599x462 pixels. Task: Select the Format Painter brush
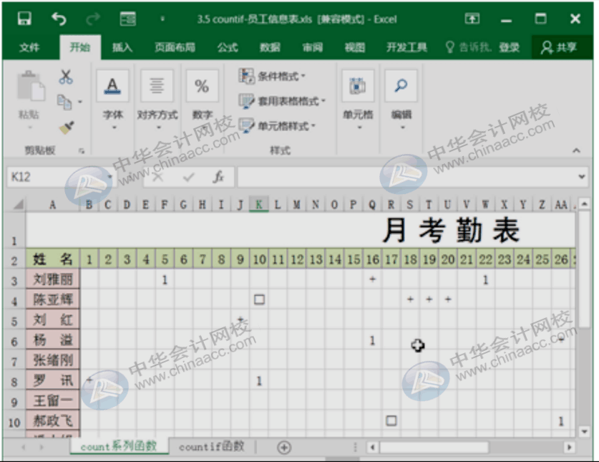[67, 127]
